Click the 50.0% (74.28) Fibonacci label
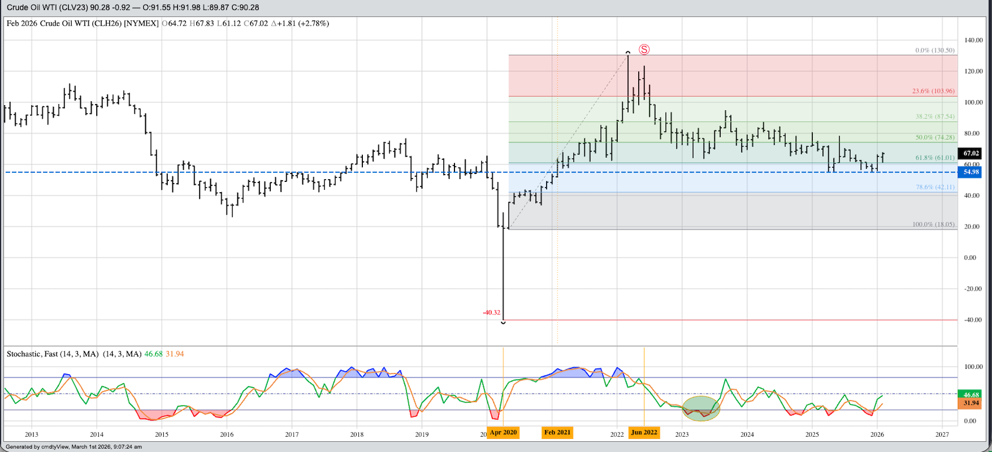Screen dimensions: 992x452 (935, 137)
